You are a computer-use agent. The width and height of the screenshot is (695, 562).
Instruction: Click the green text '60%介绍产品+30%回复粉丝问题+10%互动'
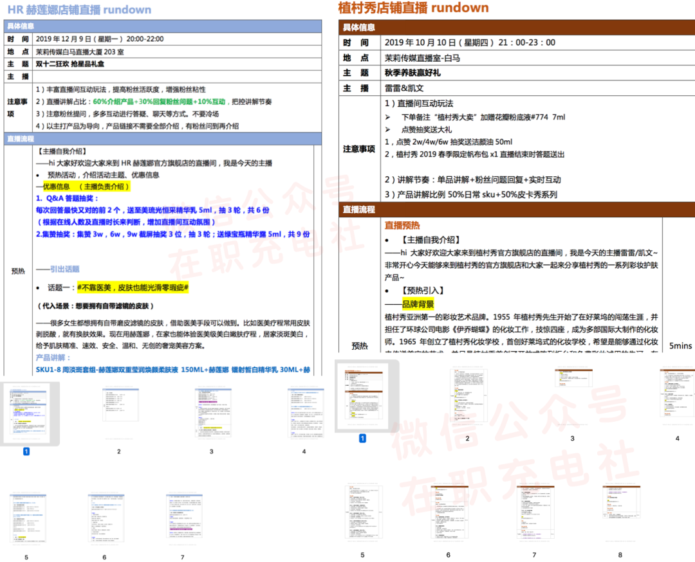pos(159,102)
